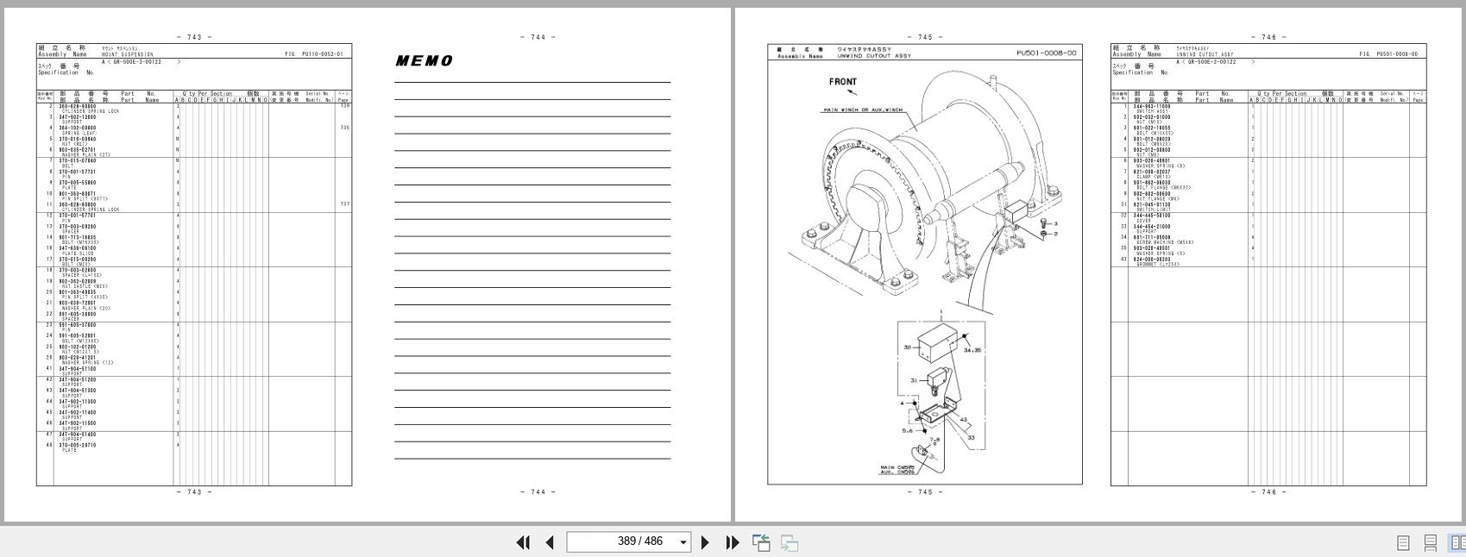Screen dimensions: 1466x557
Task: Click part number 344-445-50100 COVER
Action: 1153,216
